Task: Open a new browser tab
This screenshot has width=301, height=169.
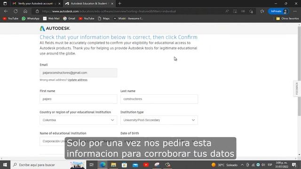Action: [119, 3]
